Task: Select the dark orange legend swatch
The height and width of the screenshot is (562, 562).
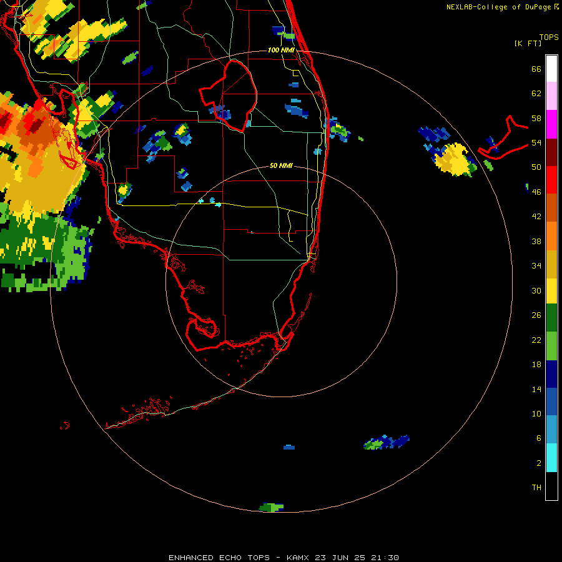Action: (551, 207)
